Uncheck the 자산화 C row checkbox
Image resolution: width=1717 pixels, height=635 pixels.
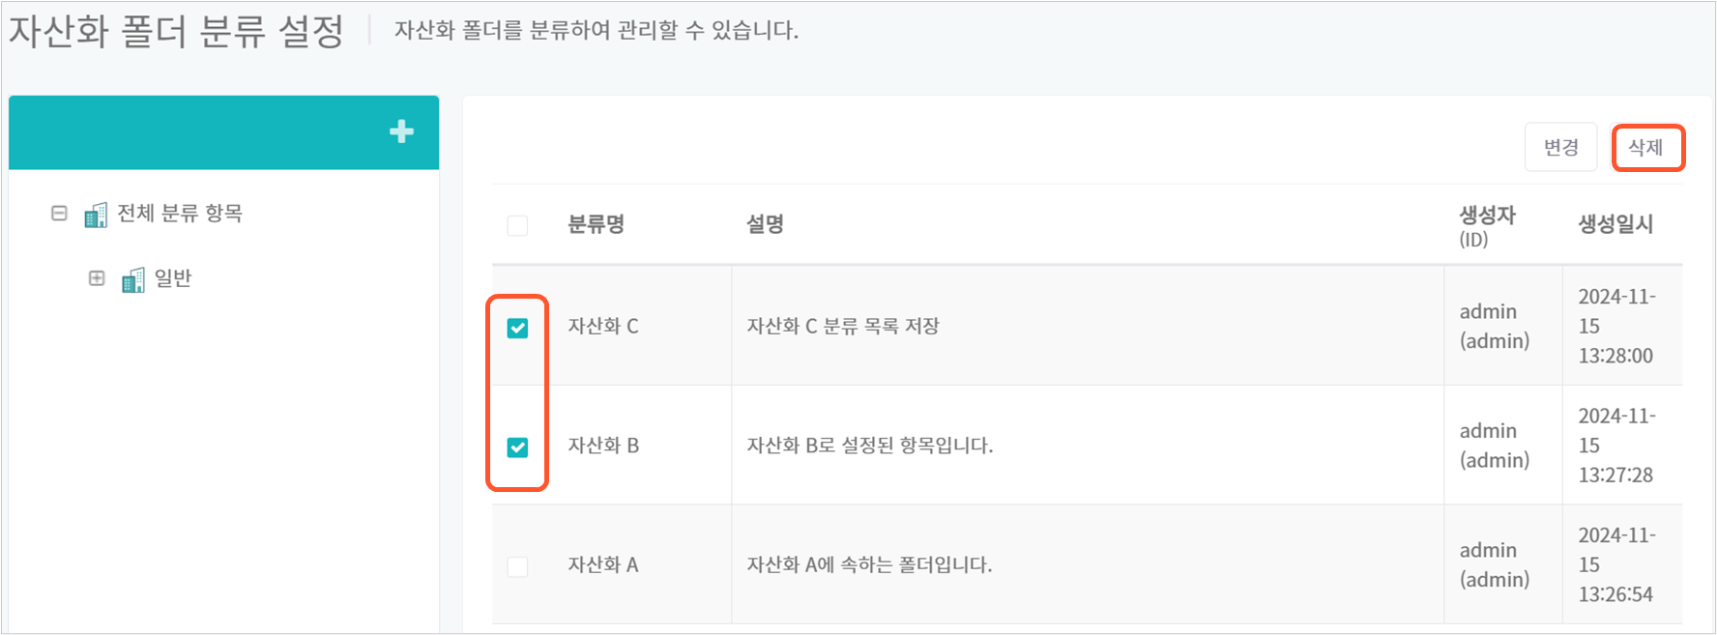(x=517, y=328)
